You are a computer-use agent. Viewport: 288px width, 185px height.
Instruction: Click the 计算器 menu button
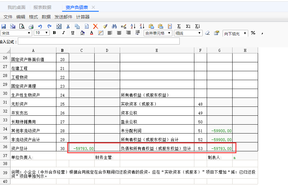click(83, 17)
